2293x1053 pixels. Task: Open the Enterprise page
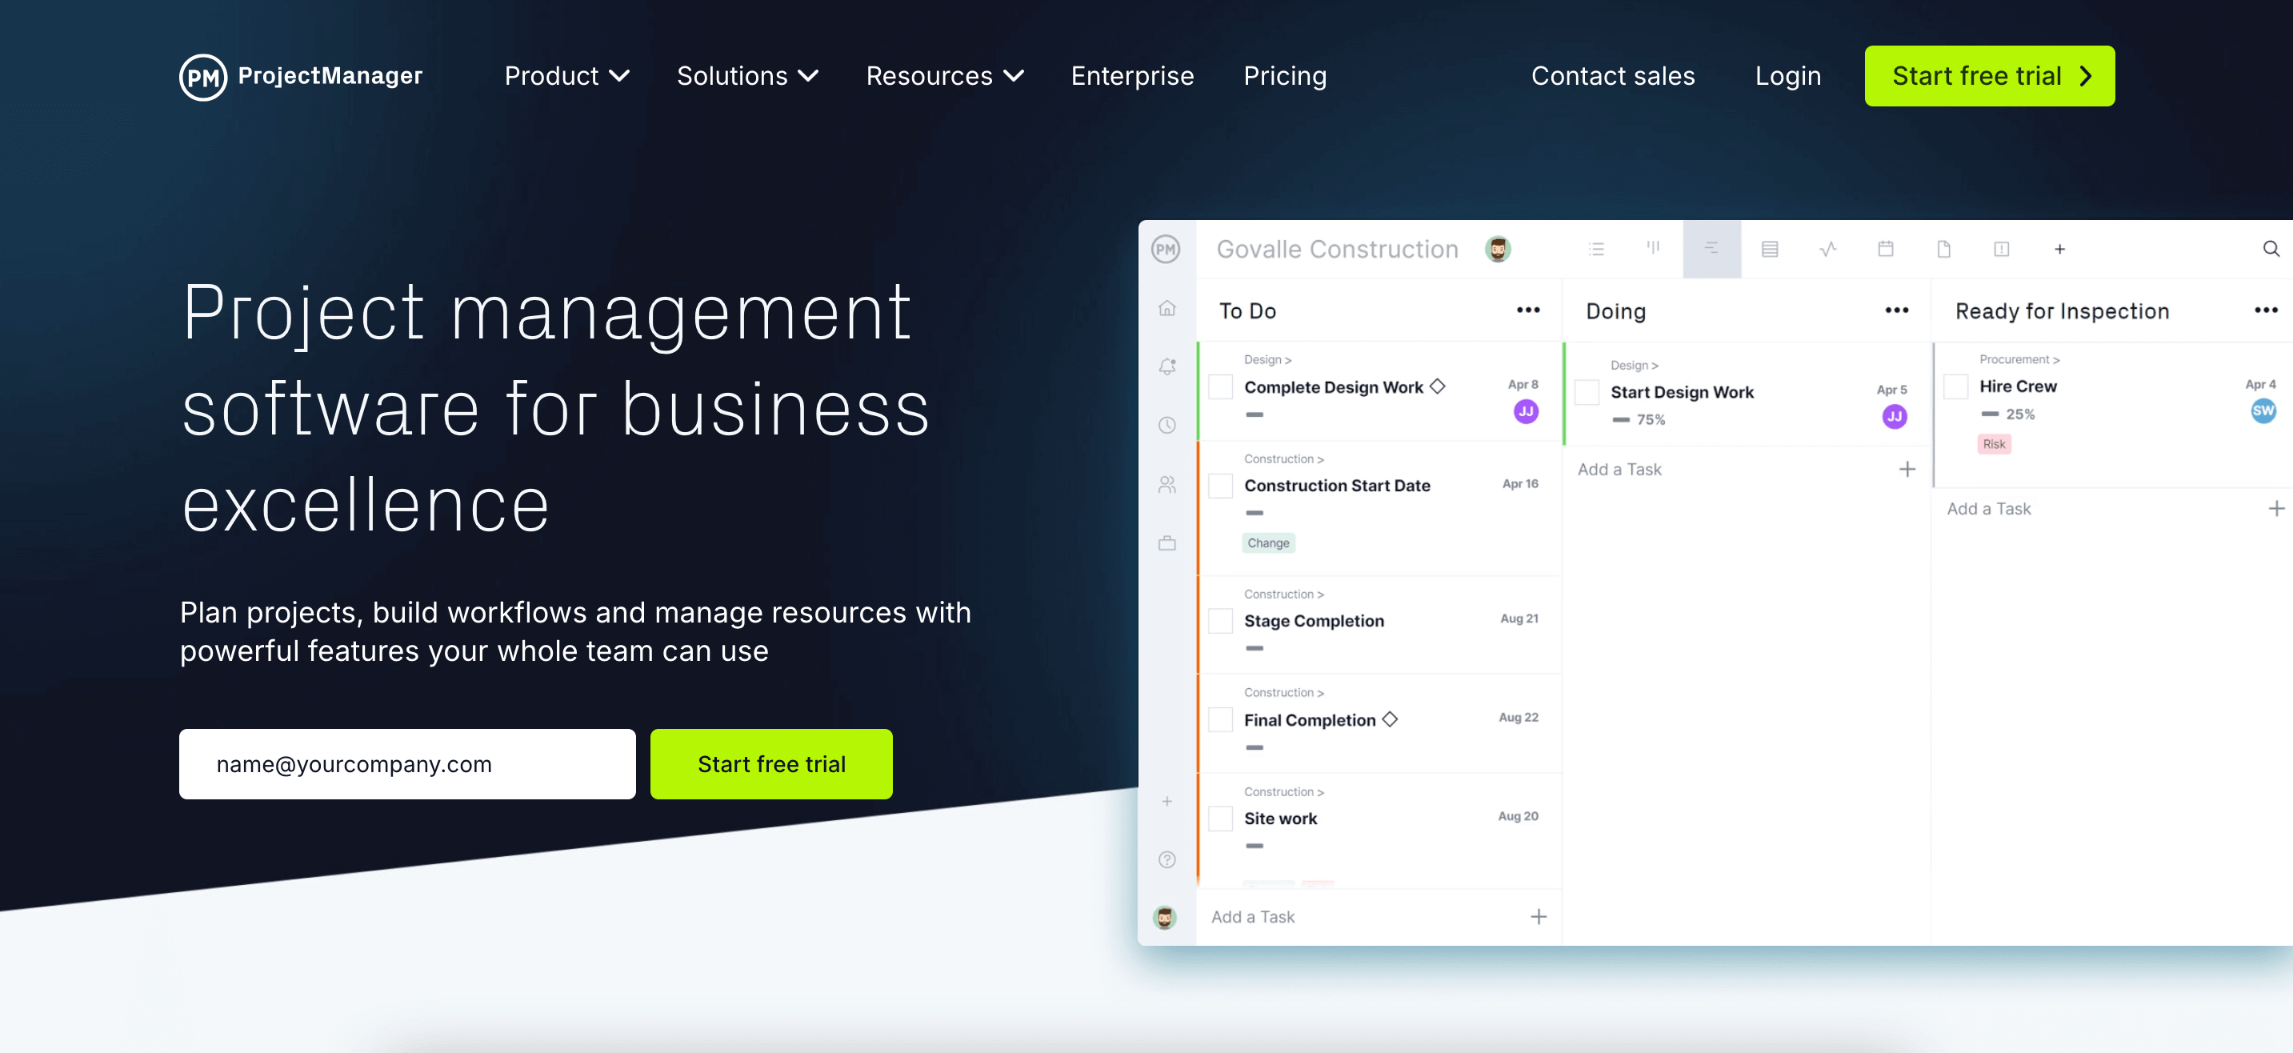point(1132,77)
